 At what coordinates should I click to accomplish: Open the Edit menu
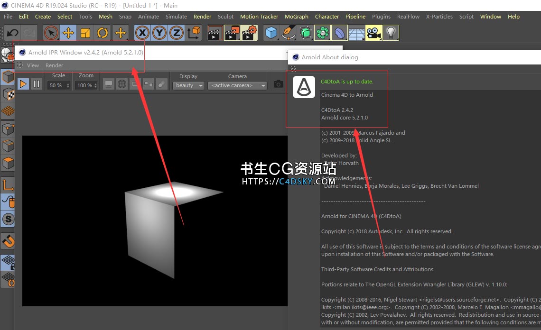(x=23, y=17)
